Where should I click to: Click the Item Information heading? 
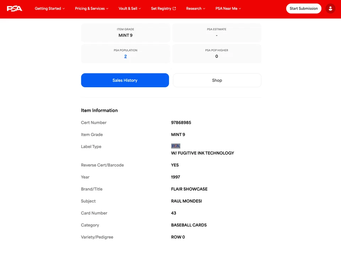click(x=99, y=110)
